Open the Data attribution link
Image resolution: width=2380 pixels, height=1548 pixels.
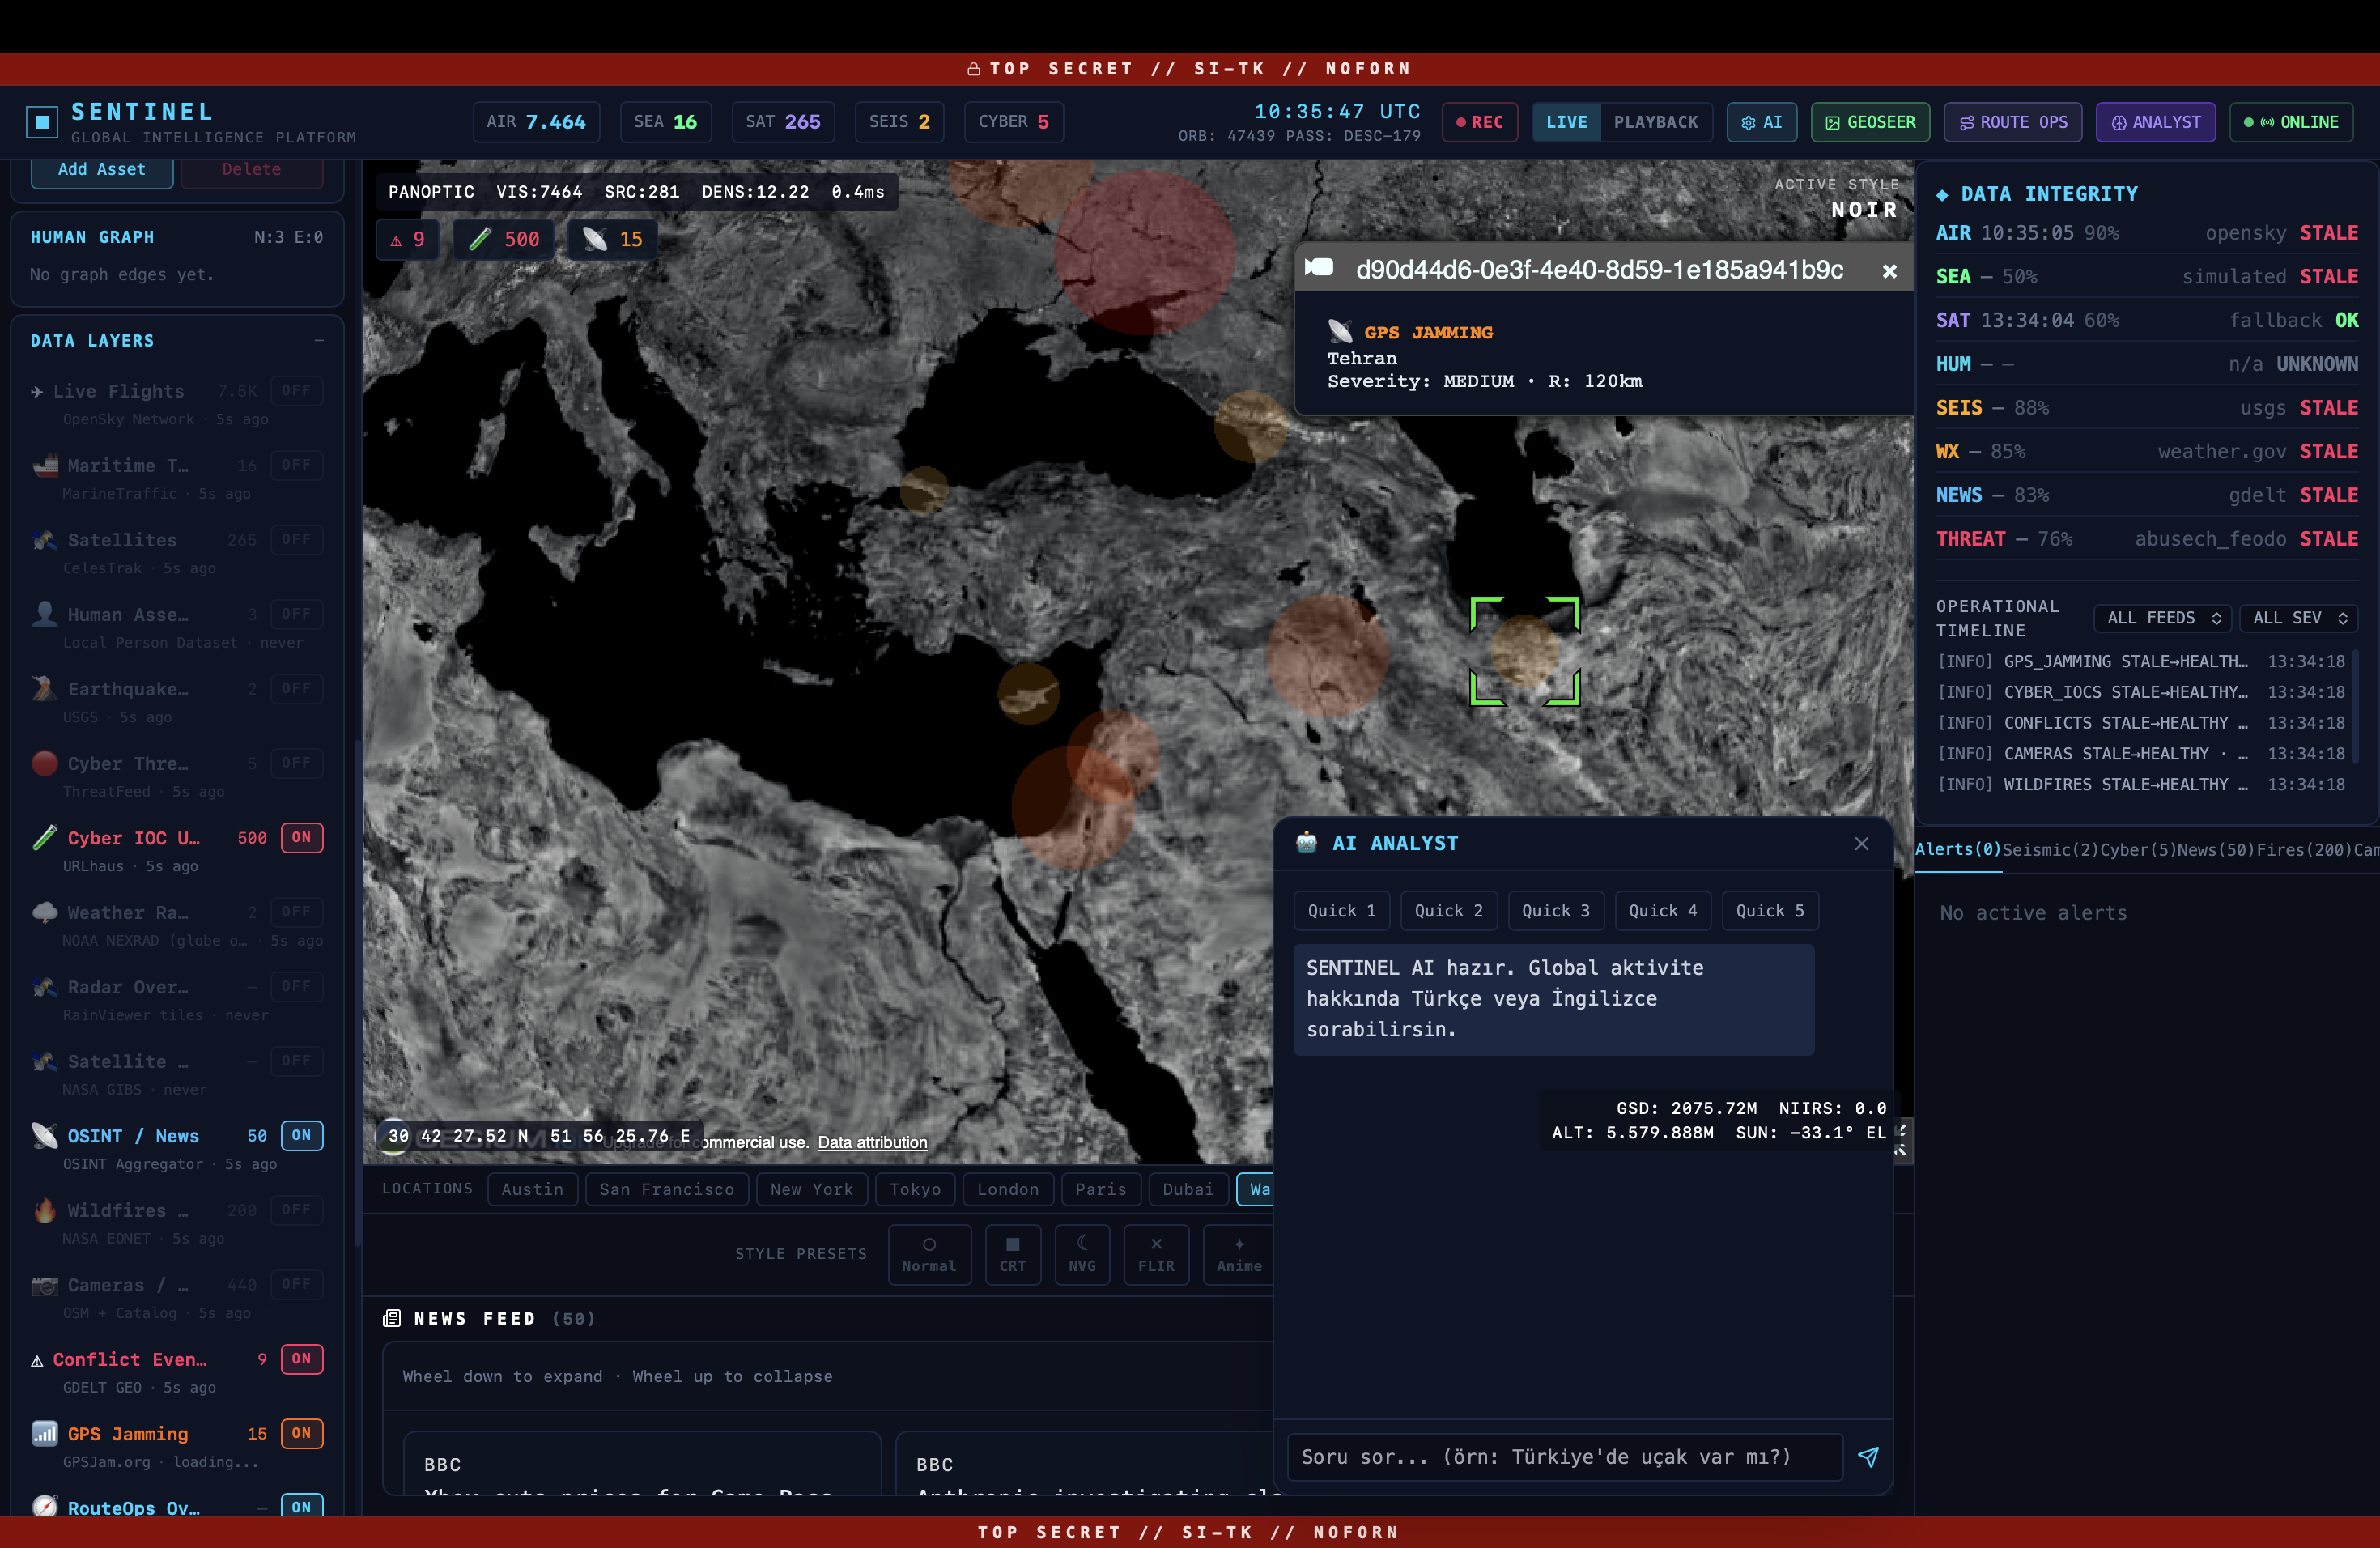(872, 1142)
